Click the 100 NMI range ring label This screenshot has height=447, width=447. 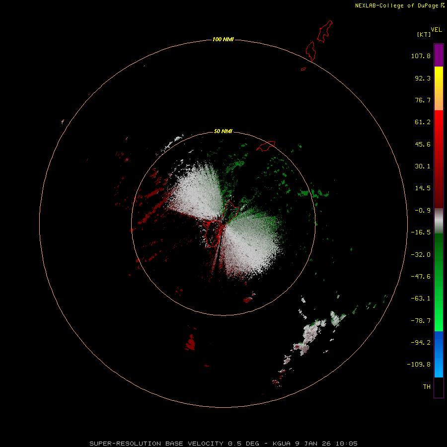223,39
